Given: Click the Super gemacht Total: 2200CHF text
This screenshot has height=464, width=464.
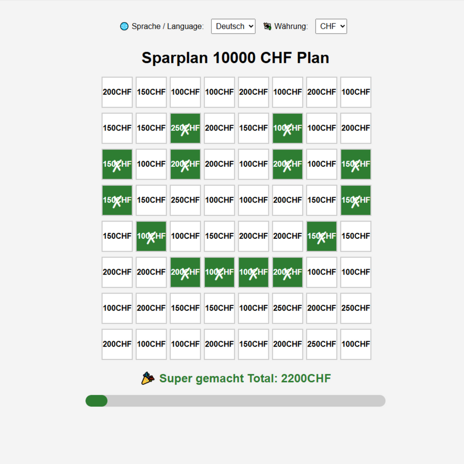Looking at the screenshot, I should (x=245, y=378).
